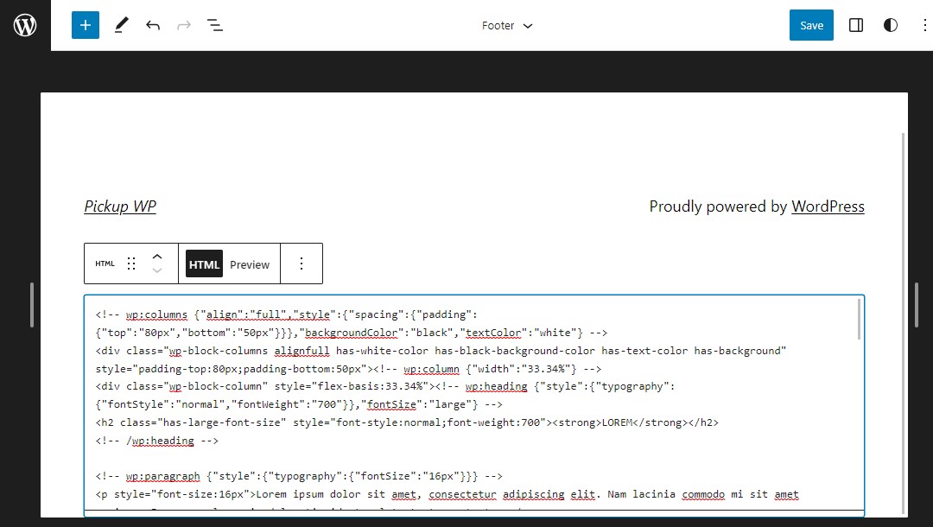Click the left canvas width handle
This screenshot has height=527, width=933.
point(32,305)
